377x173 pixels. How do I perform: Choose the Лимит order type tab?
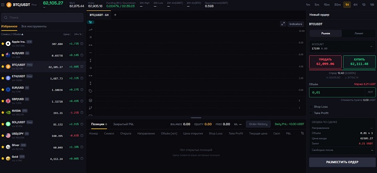(359, 33)
